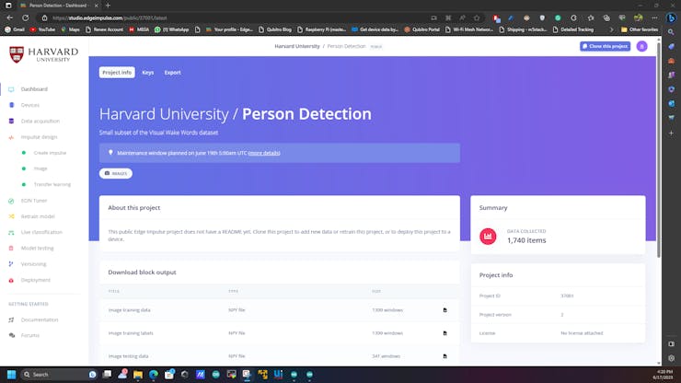Click the Dashboard monitor icon
The width and height of the screenshot is (681, 383).
point(11,89)
